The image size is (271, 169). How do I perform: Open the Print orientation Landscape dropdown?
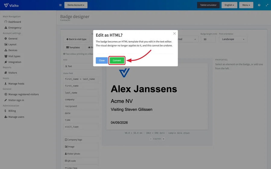233,39
